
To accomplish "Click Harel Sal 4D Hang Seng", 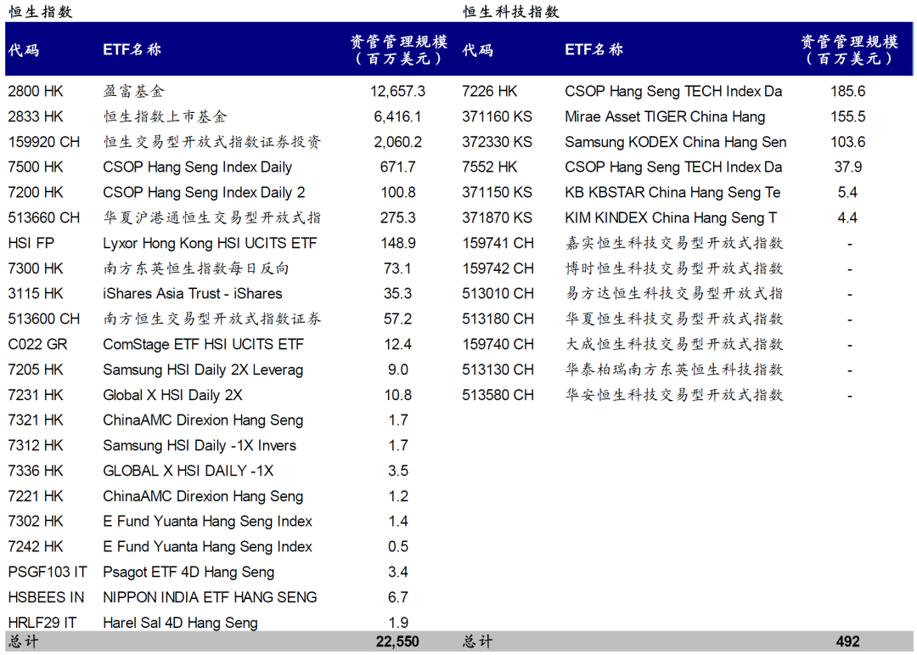I will coord(180,623).
